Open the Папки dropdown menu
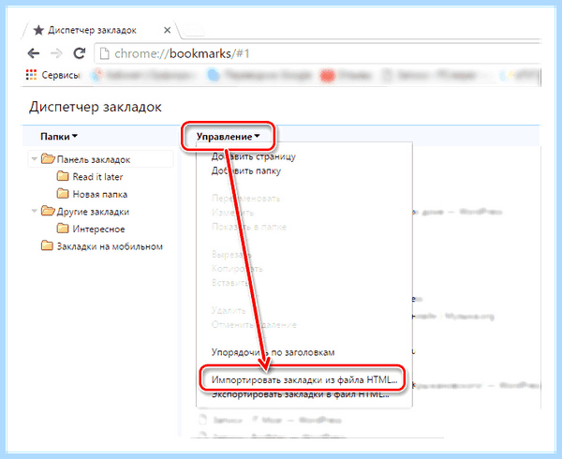The width and height of the screenshot is (562, 459). (x=59, y=137)
